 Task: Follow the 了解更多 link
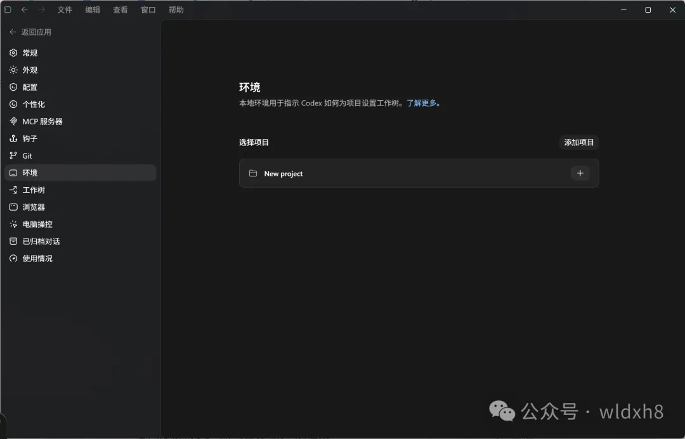click(x=424, y=103)
